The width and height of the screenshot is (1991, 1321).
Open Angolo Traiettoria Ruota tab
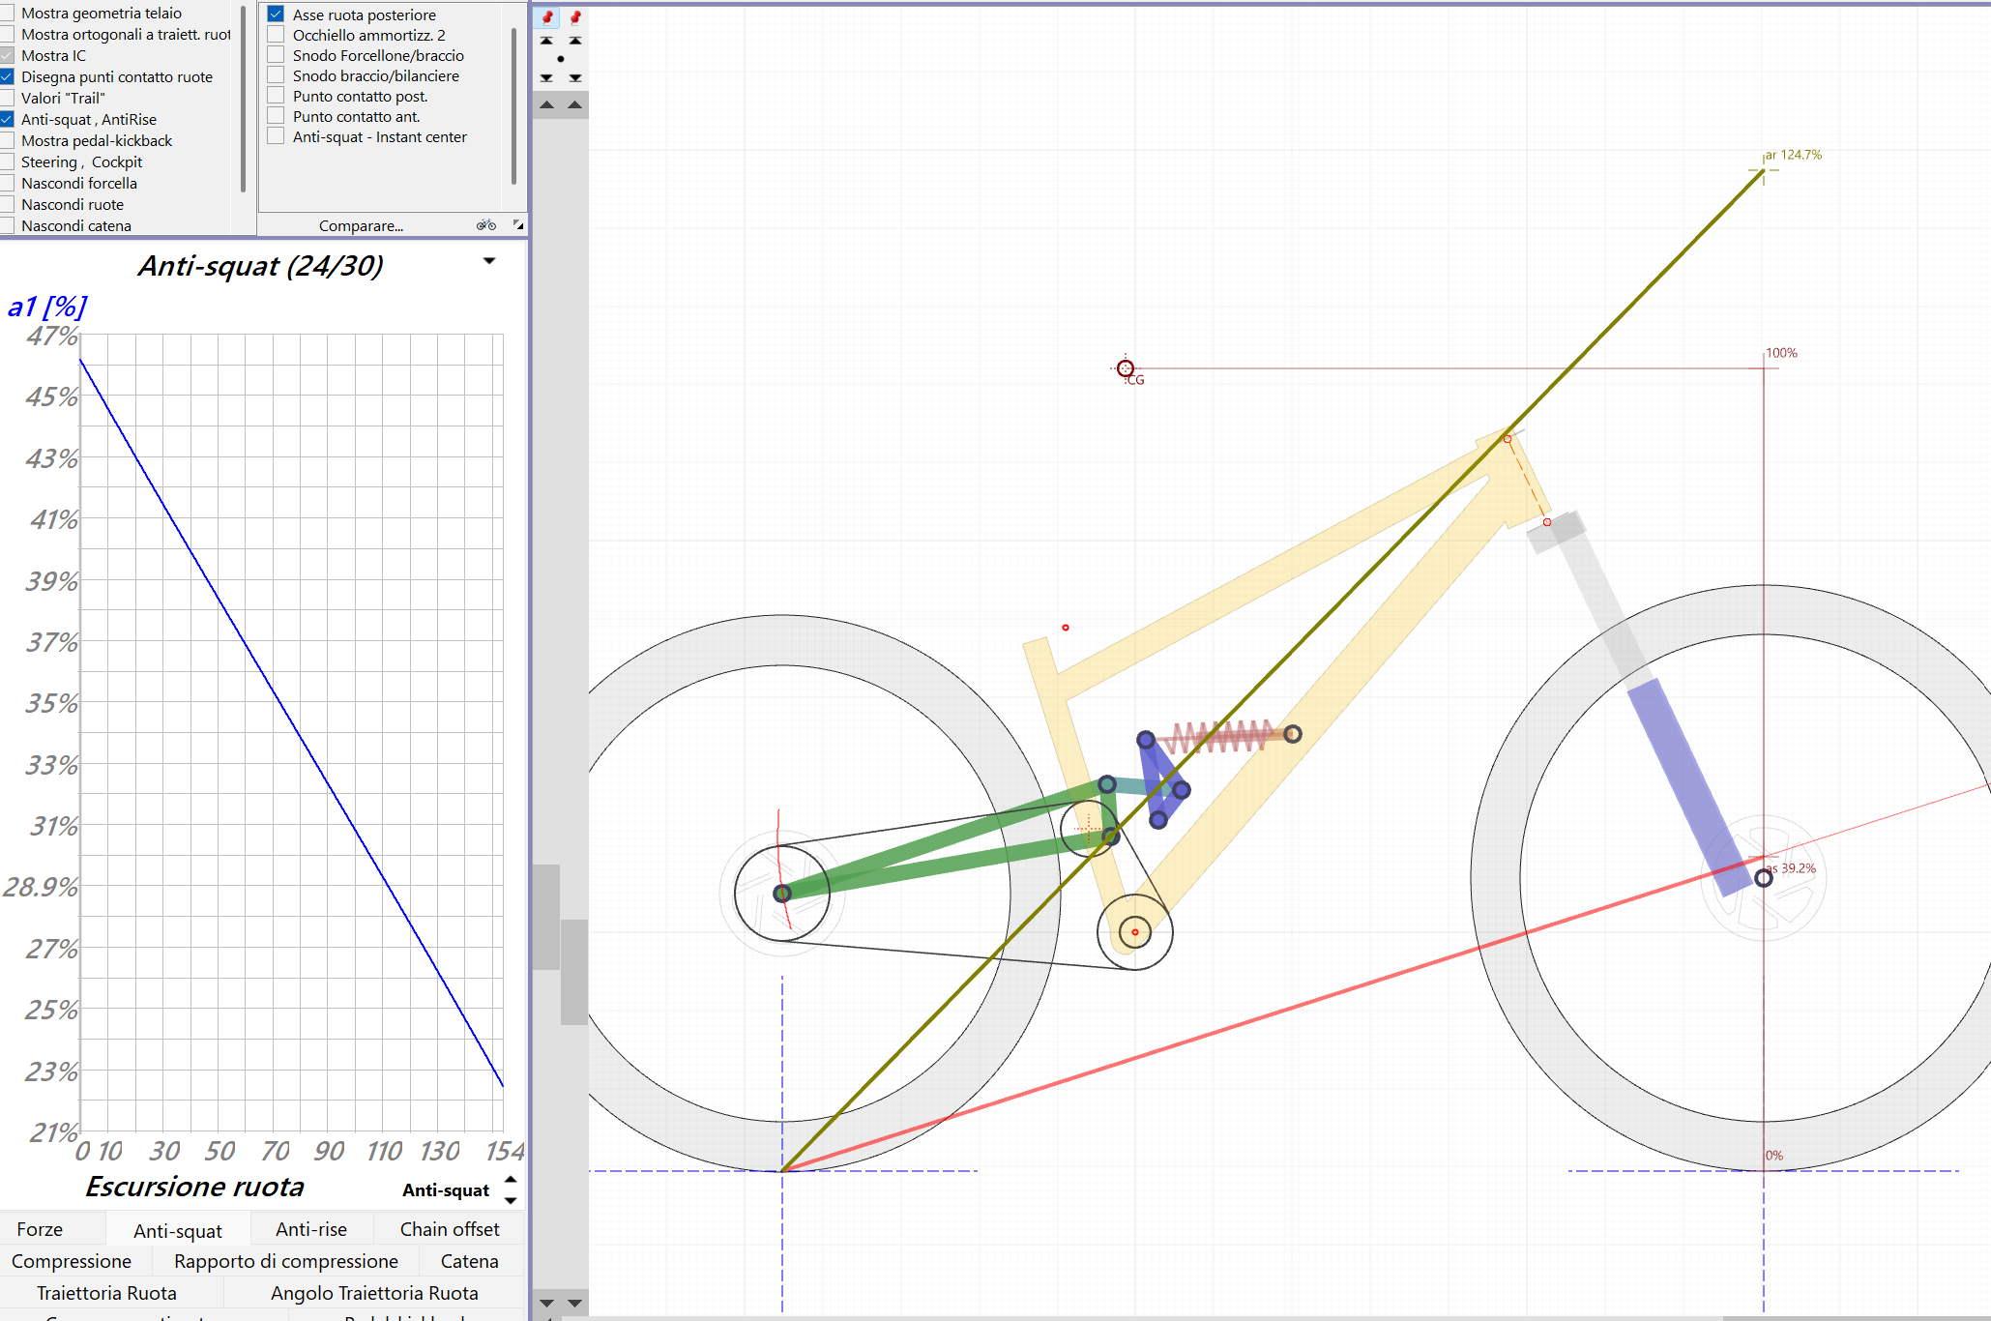[374, 1293]
